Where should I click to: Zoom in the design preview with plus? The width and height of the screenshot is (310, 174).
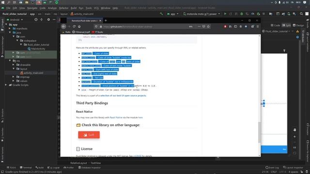[294, 136]
